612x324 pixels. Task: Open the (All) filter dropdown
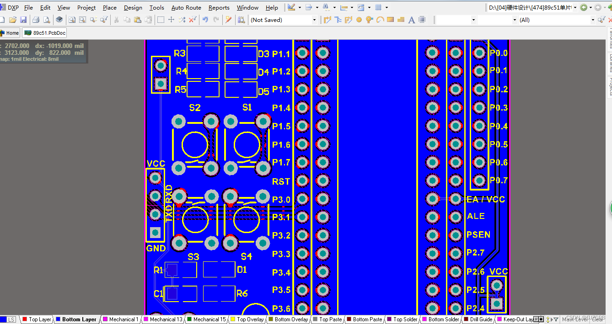[x=593, y=20]
